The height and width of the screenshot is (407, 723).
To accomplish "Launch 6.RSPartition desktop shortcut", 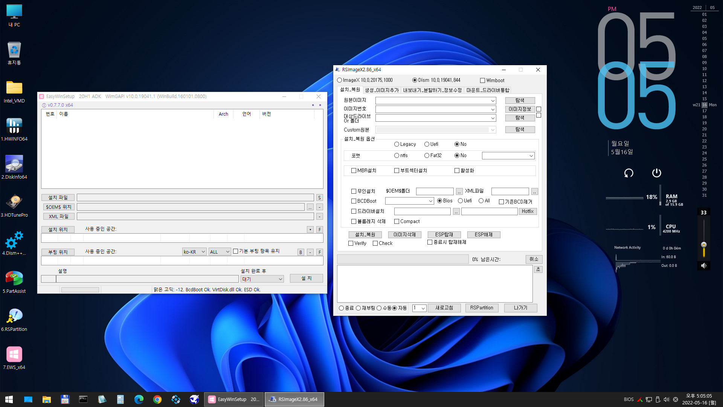I will tap(14, 320).
